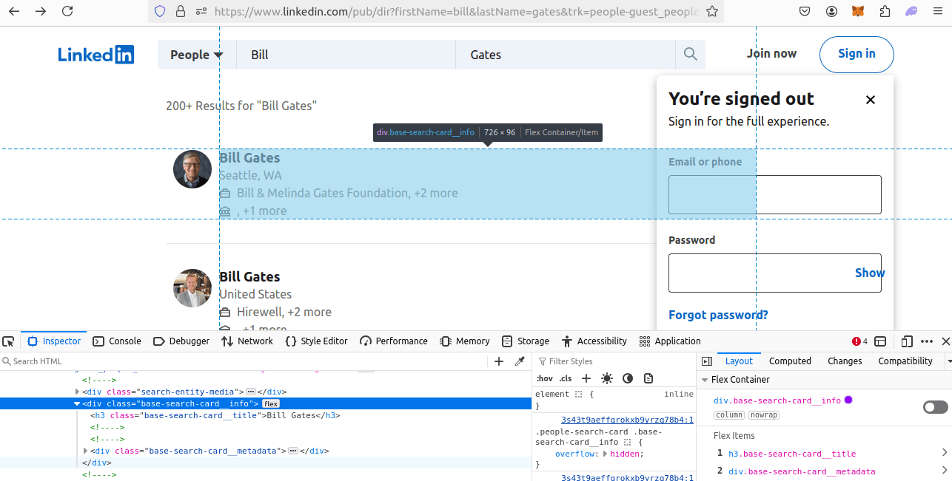952x481 pixels.
Task: Collapse the Flex Container section
Action: (705, 380)
